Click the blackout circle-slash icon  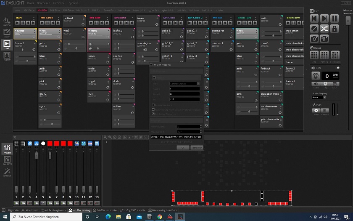click(x=314, y=29)
